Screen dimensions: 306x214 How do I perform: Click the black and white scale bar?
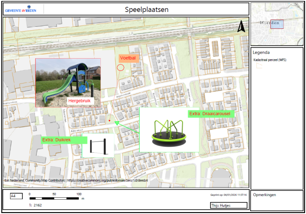click(x=54, y=198)
